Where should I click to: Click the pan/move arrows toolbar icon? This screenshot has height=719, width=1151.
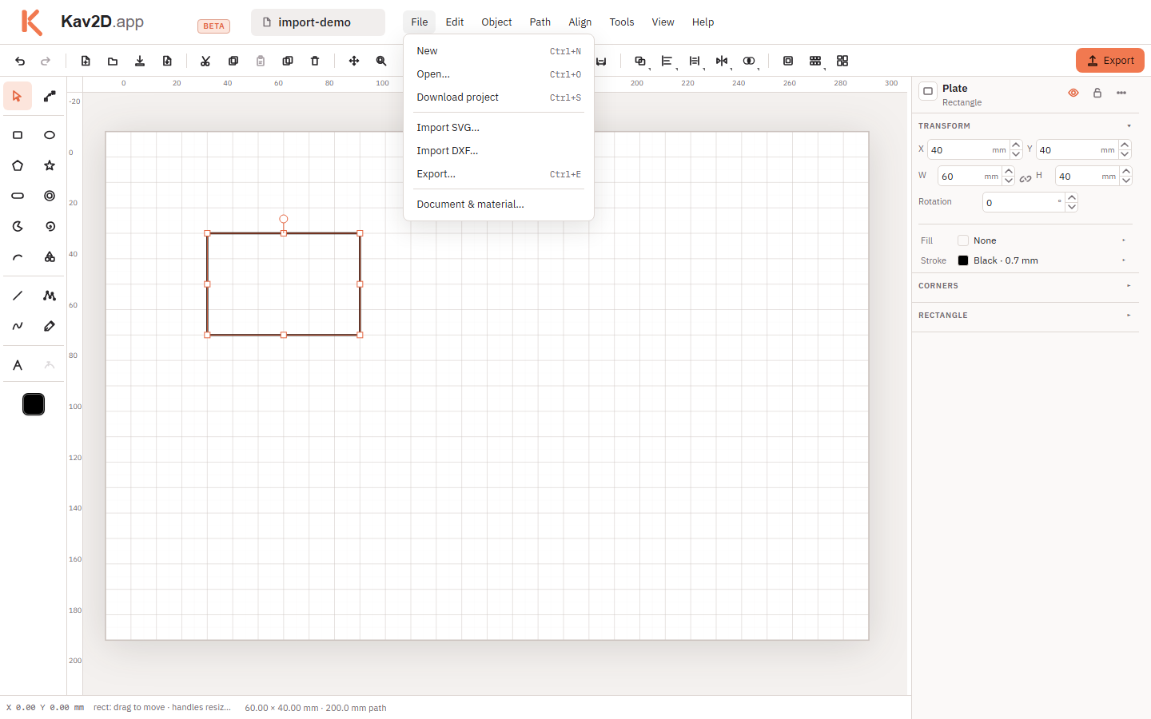354,61
